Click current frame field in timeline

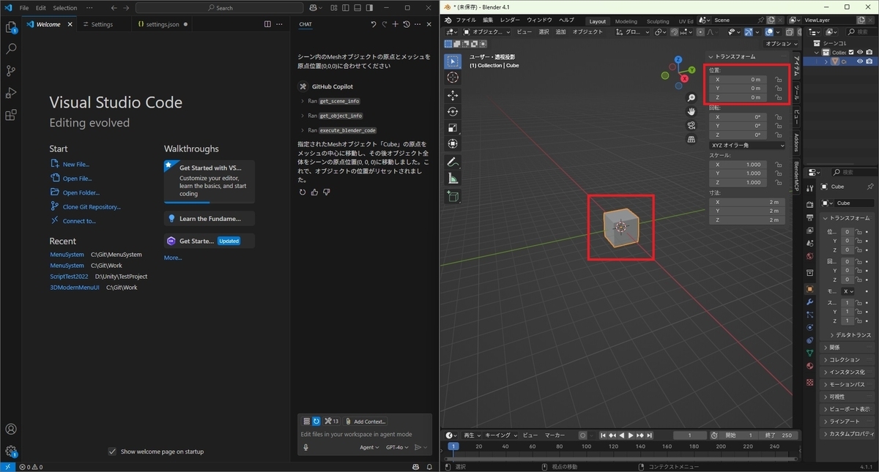coord(689,435)
